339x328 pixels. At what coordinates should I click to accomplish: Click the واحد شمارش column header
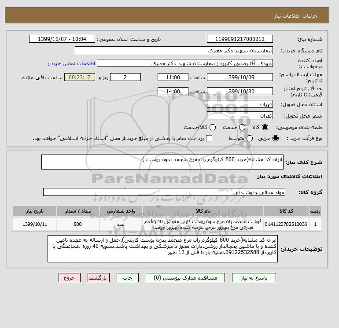[x=121, y=211]
